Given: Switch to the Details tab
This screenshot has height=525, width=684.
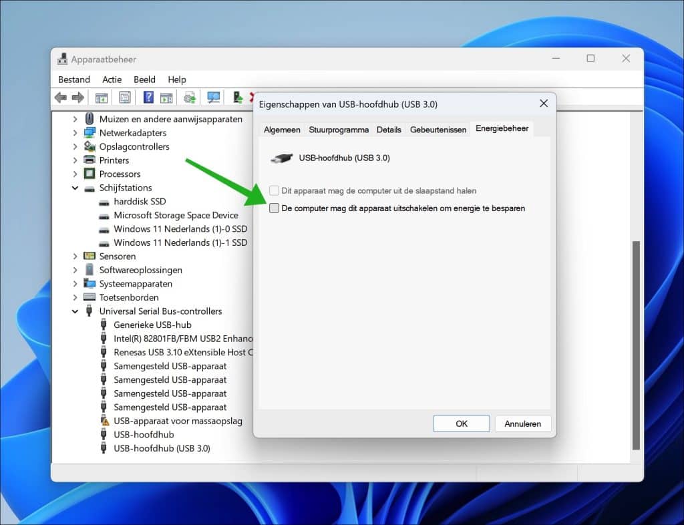Looking at the screenshot, I should [x=389, y=130].
